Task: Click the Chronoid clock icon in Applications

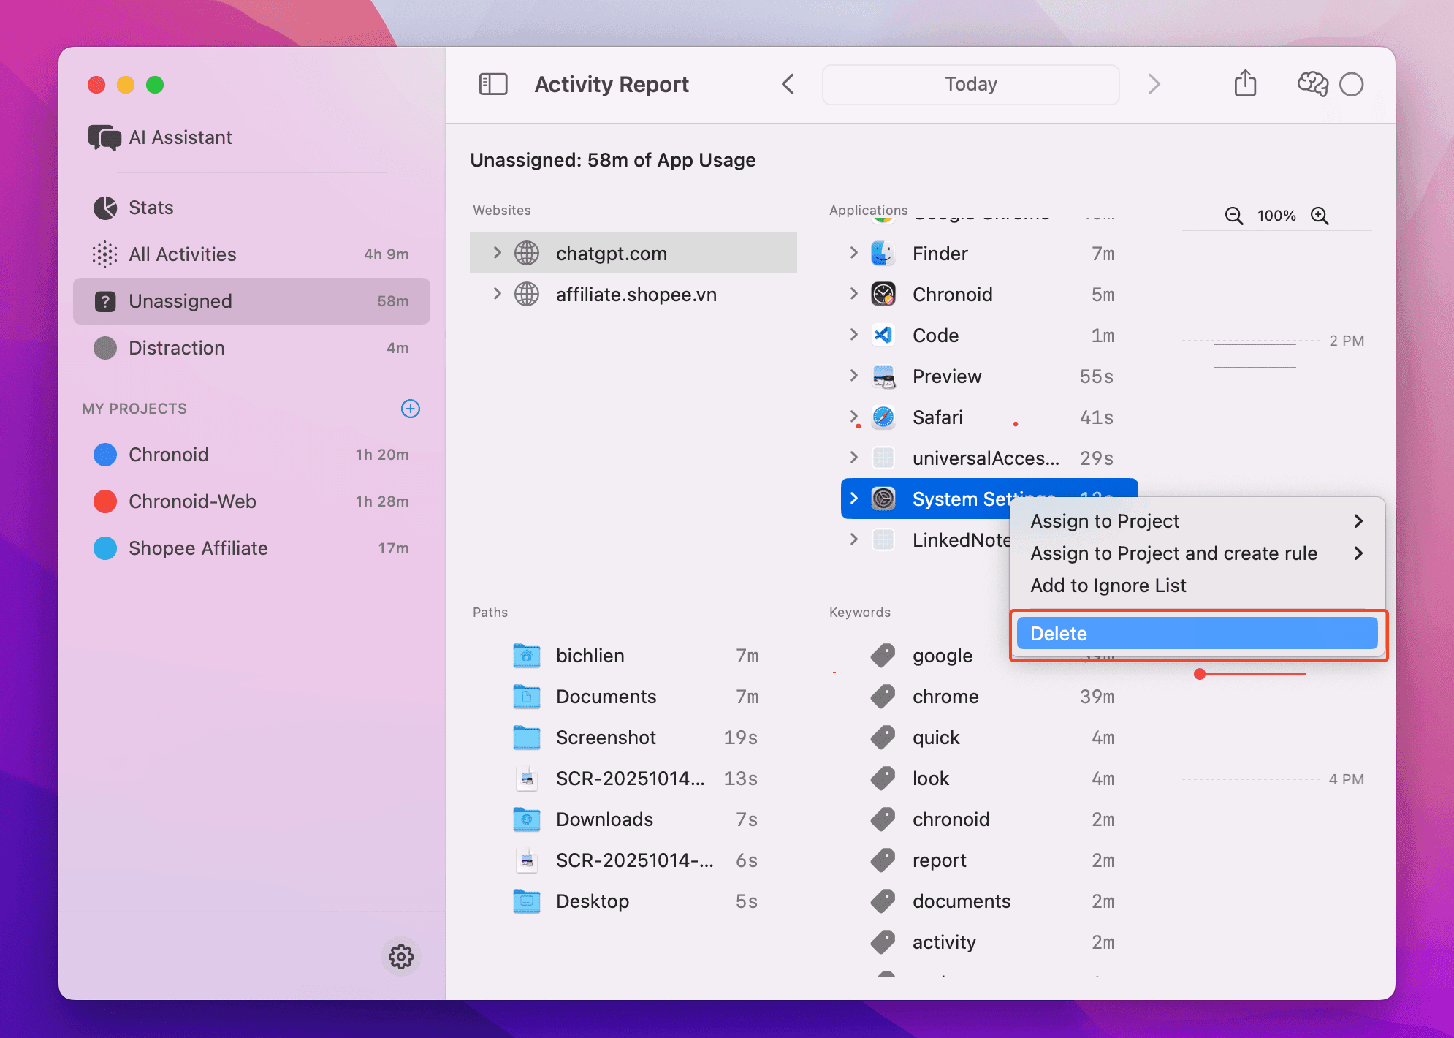Action: pyautogui.click(x=883, y=294)
